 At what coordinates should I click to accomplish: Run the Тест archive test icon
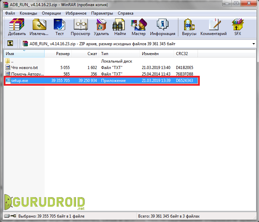pyautogui.click(x=60, y=24)
